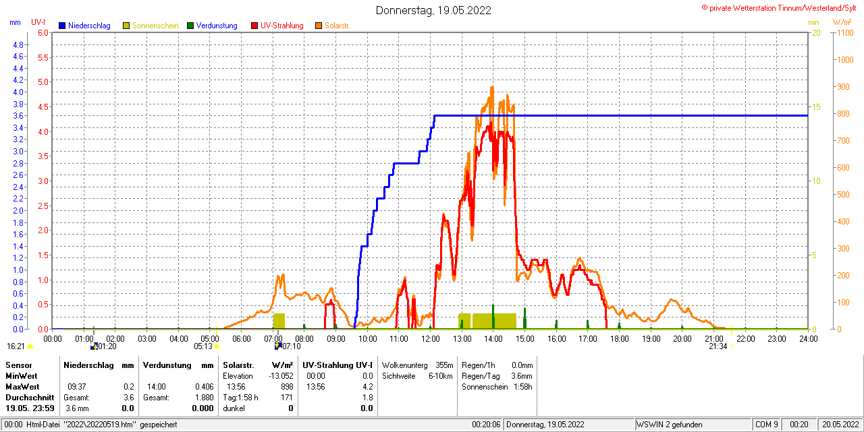Click the red UV-Strahlung legend swatch
The height and width of the screenshot is (432, 864).
(x=254, y=26)
